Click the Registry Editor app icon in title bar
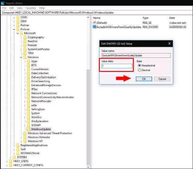The width and height of the screenshot is (193, 169). (3, 3)
